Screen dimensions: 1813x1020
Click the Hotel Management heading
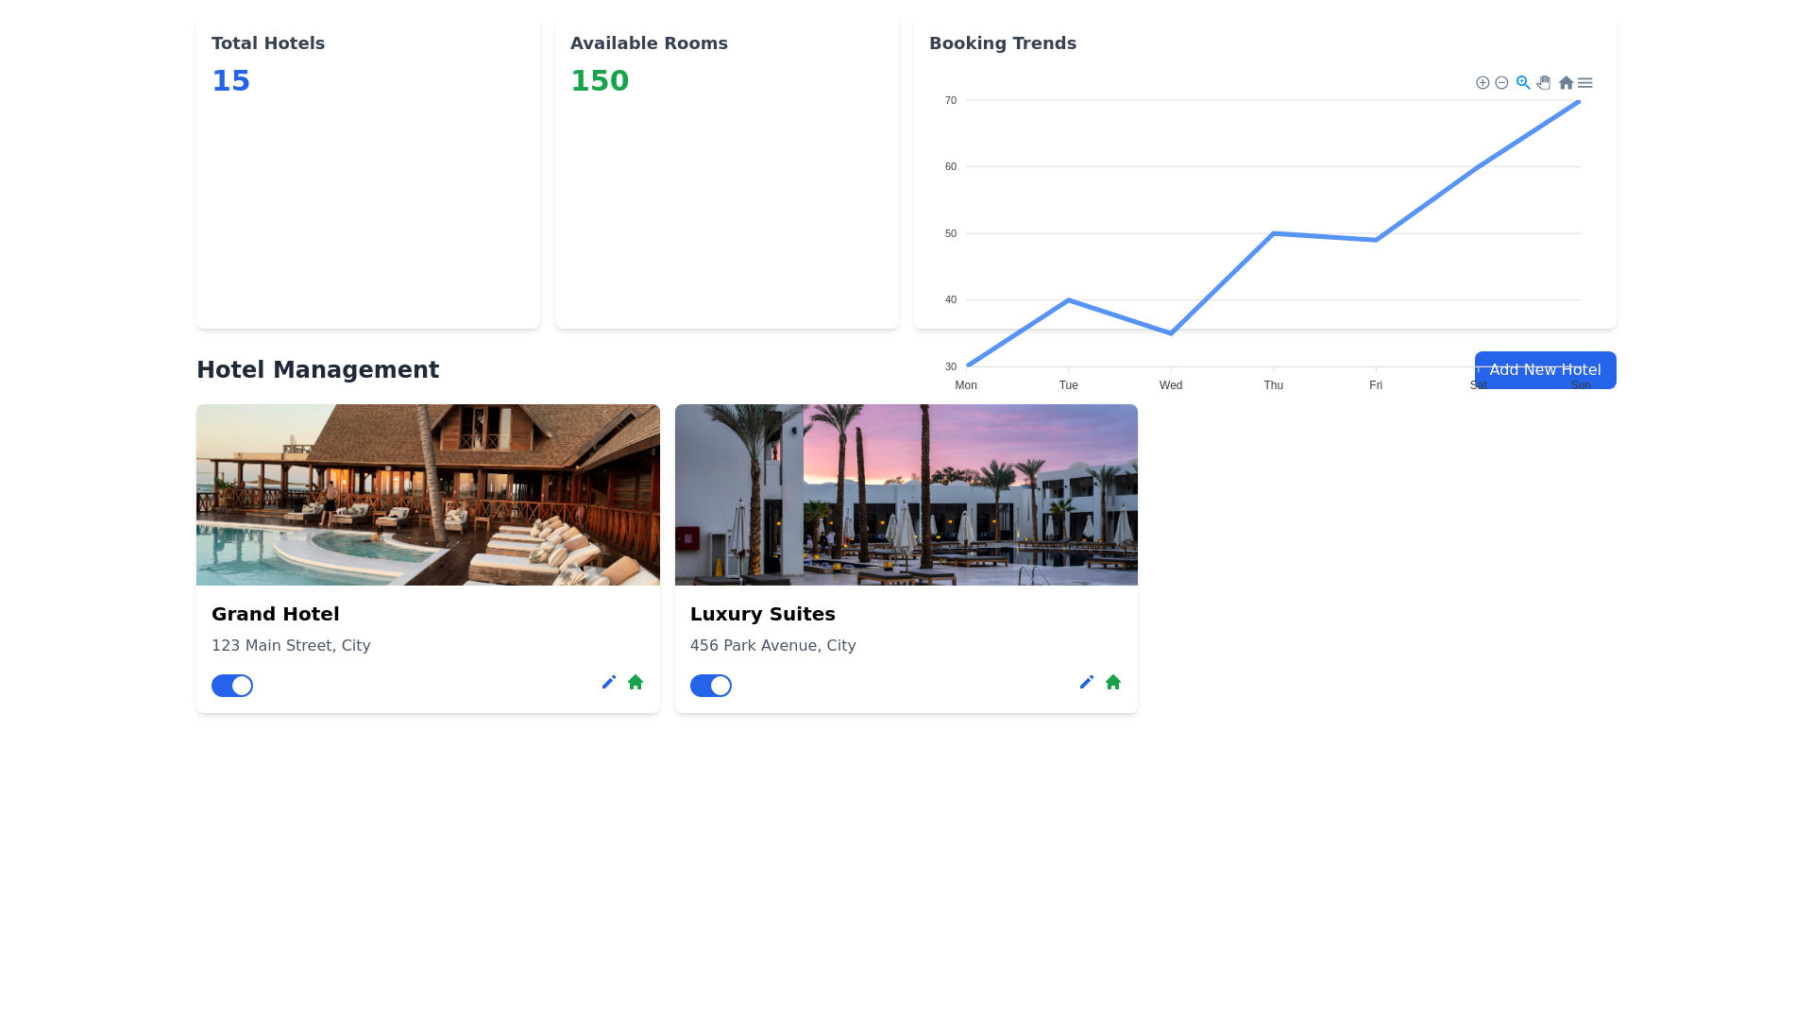318,370
